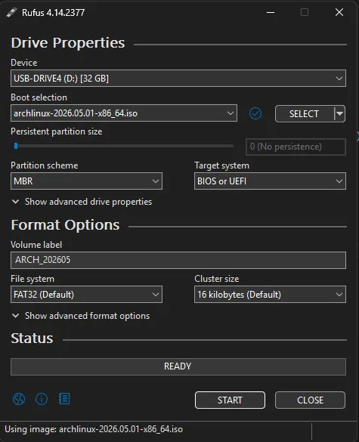Open the Device dropdown

178,78
